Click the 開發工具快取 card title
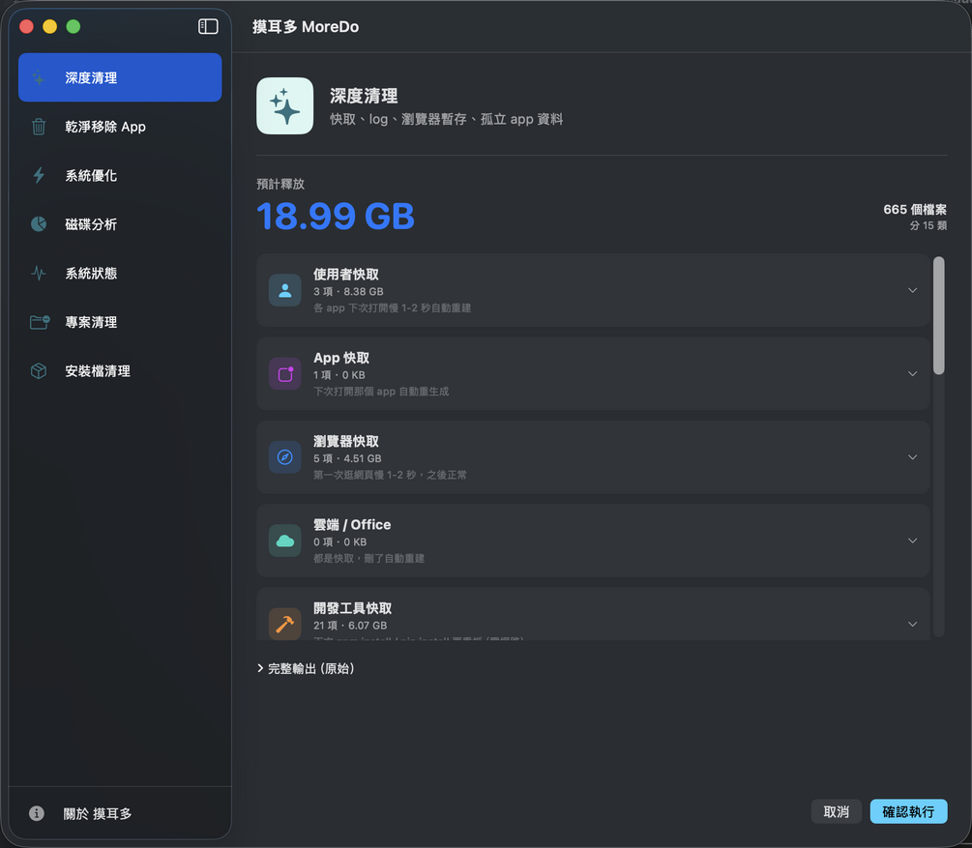Viewport: 972px width, 848px height. point(353,608)
